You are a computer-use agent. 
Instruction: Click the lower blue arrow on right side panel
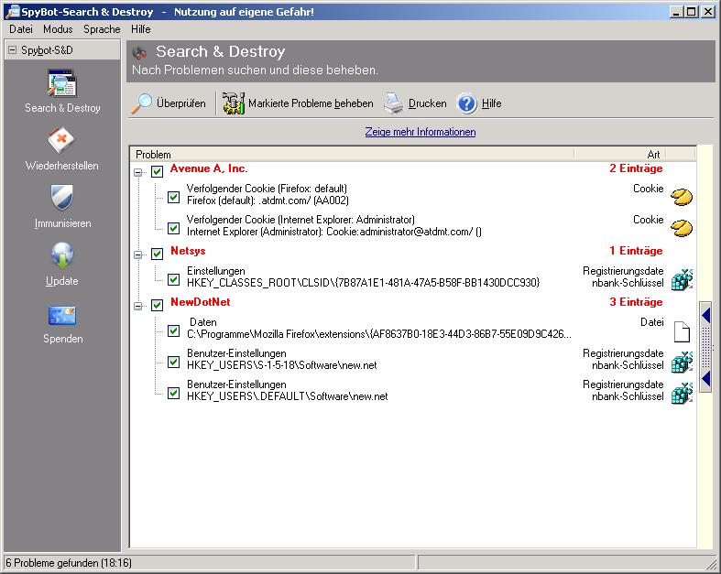[x=705, y=379]
